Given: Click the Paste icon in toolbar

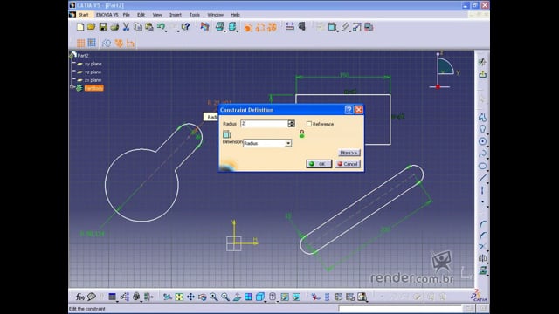Looking at the screenshot, I should [149, 27].
